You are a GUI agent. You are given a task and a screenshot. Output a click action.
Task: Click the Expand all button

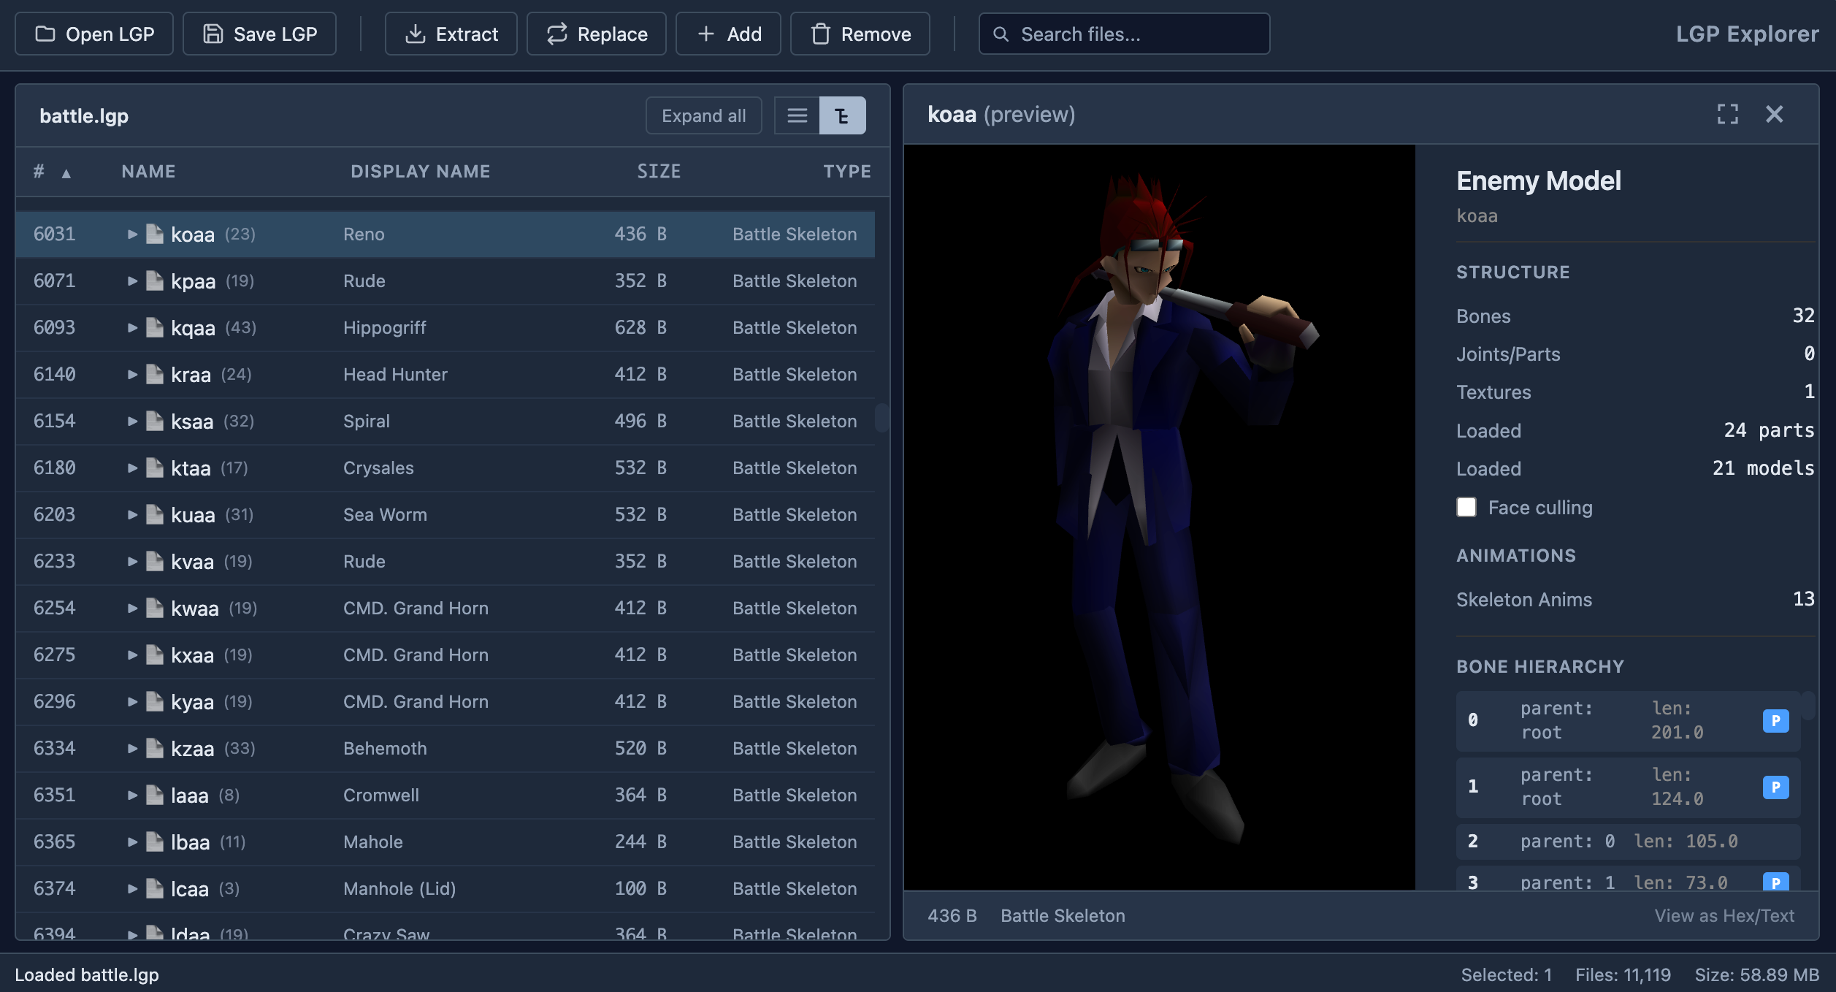coord(703,115)
